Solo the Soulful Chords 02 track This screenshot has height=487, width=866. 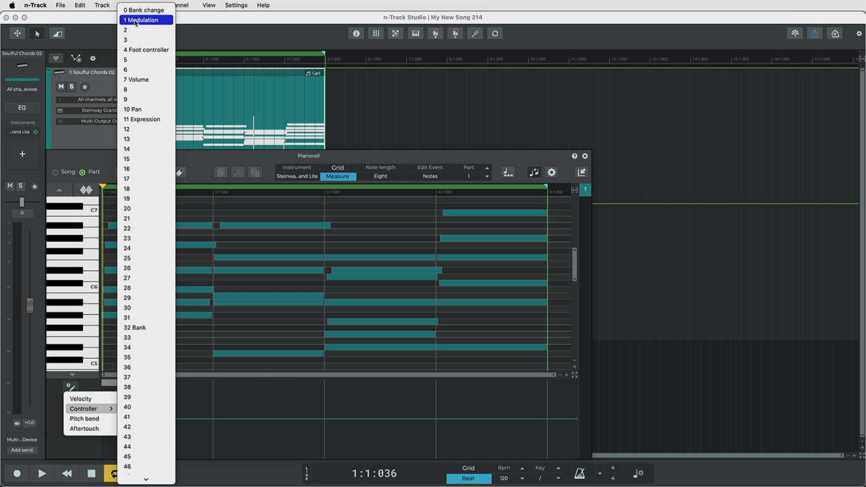71,87
